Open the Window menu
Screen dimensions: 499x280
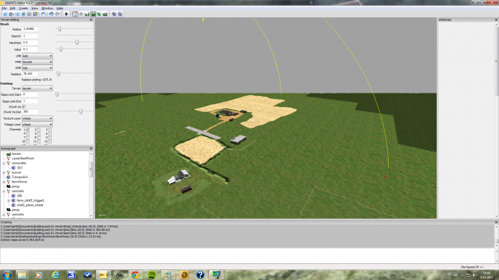(x=47, y=8)
